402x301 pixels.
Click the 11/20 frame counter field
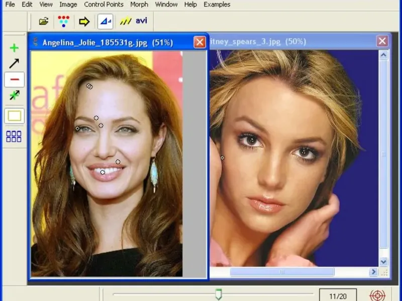click(x=338, y=296)
